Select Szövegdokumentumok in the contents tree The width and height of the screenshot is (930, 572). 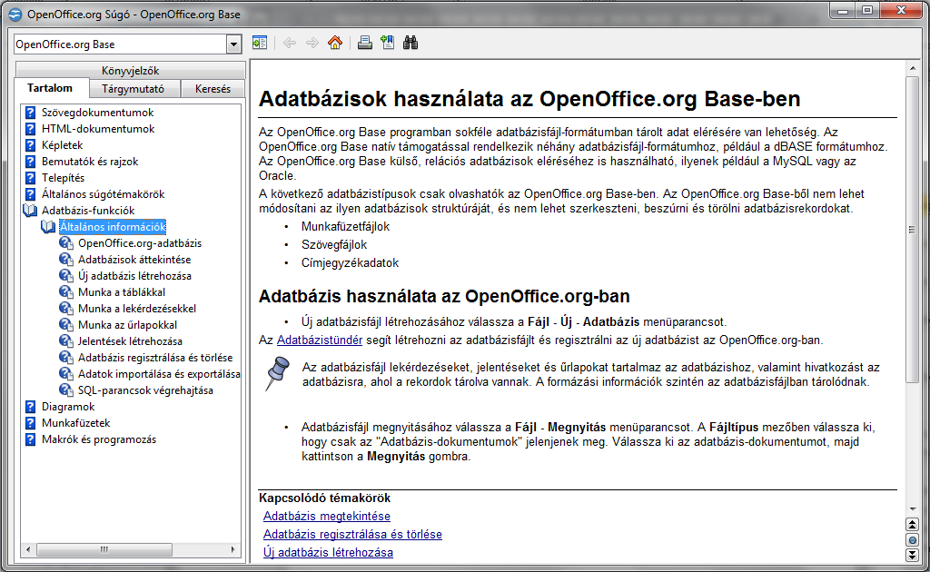click(97, 113)
